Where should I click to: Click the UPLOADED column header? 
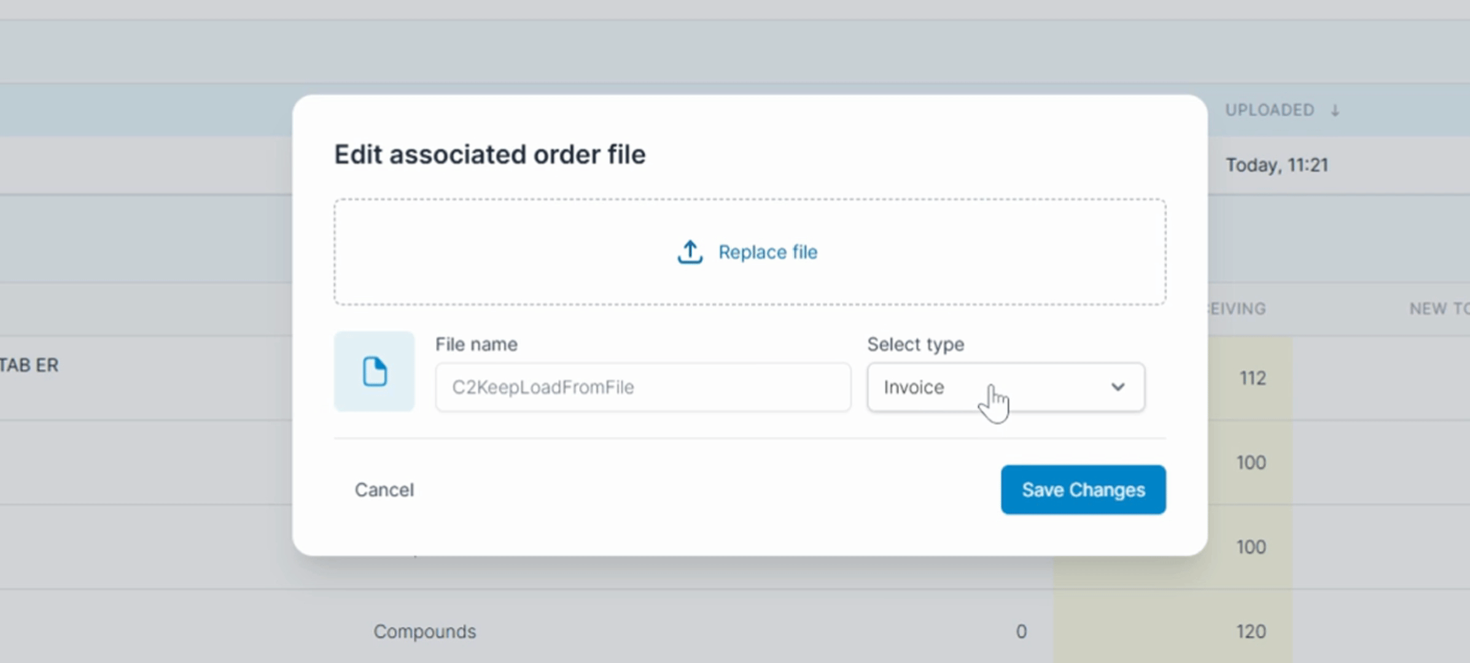pos(1269,110)
